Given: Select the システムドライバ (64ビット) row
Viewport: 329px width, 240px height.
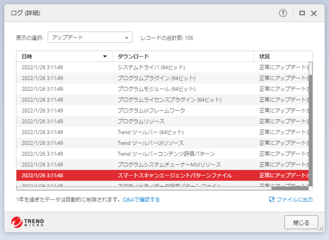Looking at the screenshot, I should click(x=162, y=67).
